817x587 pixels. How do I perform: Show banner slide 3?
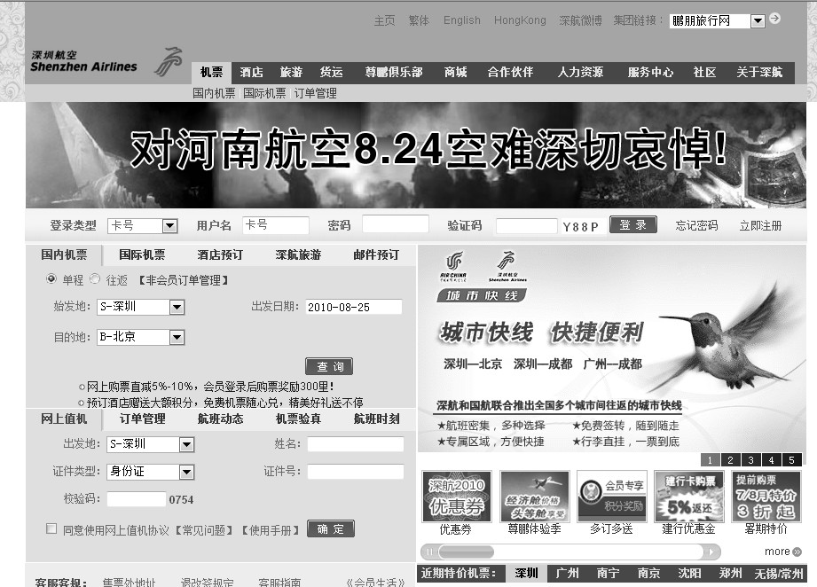point(750,460)
